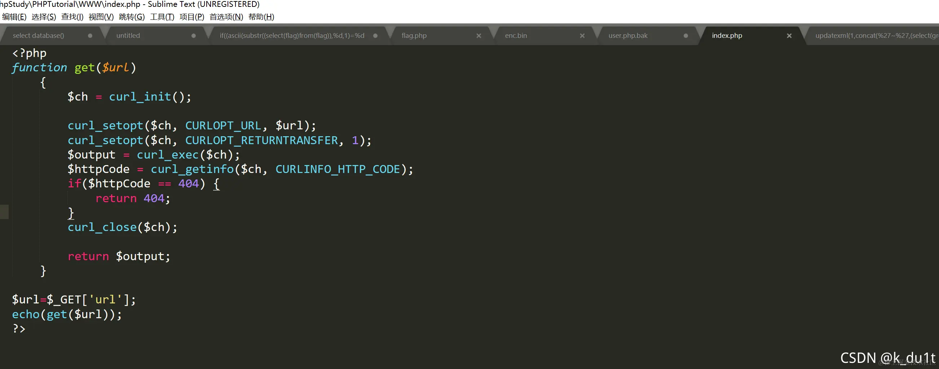
Task: Click the return $output; statement
Action: point(119,257)
